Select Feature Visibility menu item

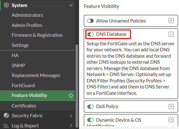coord(37,95)
